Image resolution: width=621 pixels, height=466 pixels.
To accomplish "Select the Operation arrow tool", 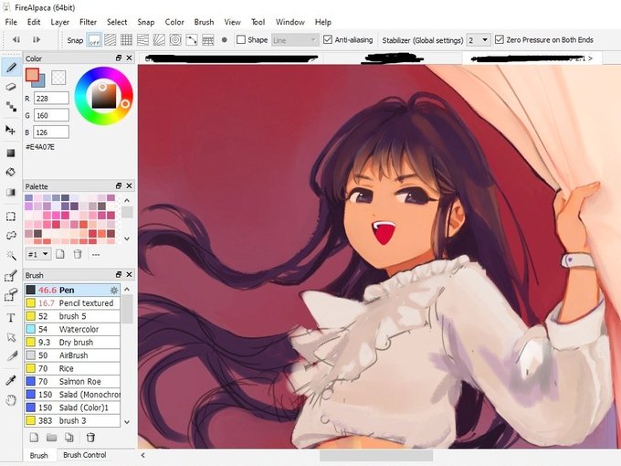I will [11, 337].
